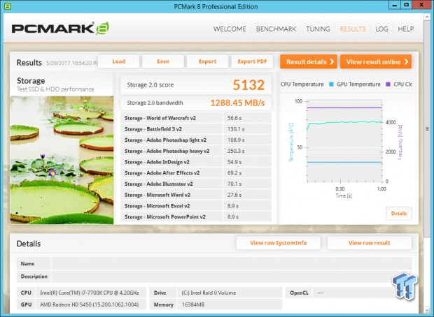Open the HELP tab
Image resolution: width=434 pixels, height=317 pixels.
tap(405, 29)
